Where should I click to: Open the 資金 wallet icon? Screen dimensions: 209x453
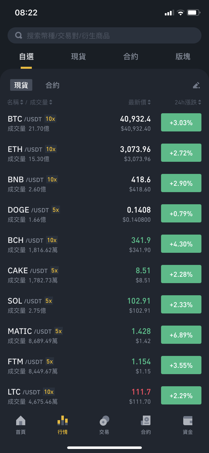click(x=188, y=421)
